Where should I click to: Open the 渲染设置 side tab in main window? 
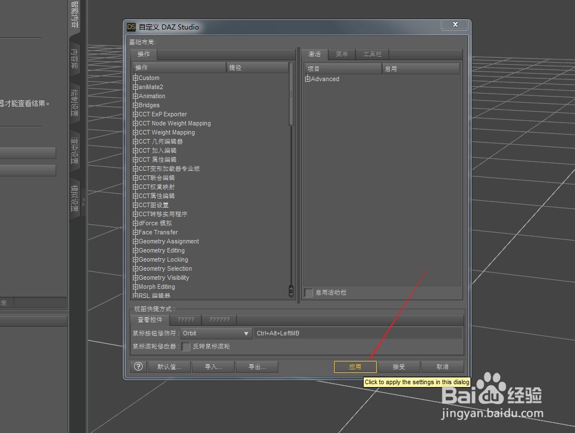coord(74,150)
